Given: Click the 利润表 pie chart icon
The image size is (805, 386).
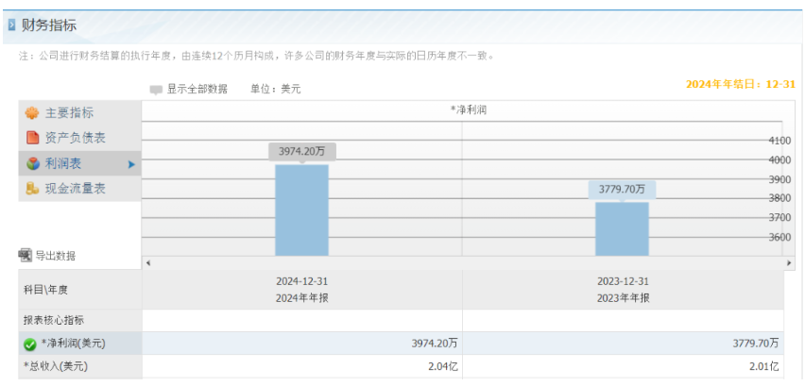Looking at the screenshot, I should (32, 163).
